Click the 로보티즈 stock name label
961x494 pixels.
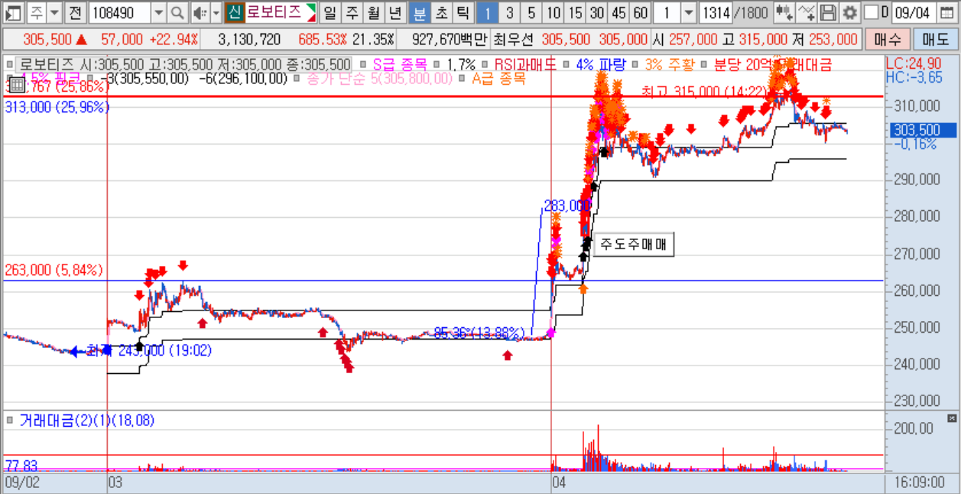273,12
